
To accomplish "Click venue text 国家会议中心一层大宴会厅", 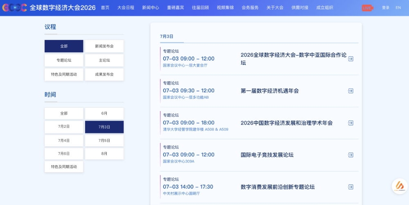I will 185,65.
